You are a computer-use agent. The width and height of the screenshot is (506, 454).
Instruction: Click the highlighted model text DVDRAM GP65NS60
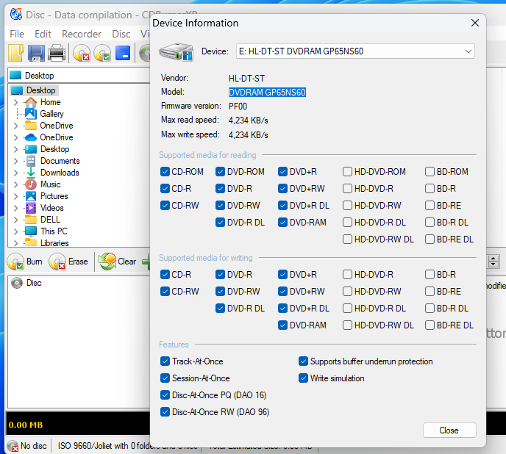pyautogui.click(x=267, y=93)
